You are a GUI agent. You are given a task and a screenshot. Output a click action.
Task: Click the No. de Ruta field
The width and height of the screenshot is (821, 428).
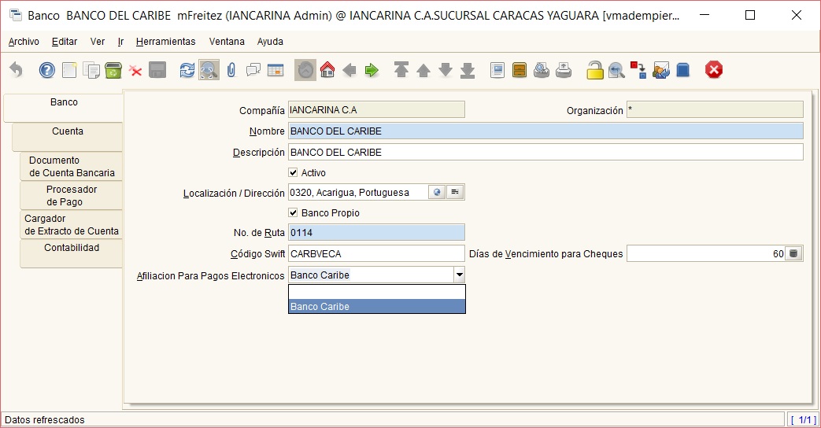pos(376,232)
